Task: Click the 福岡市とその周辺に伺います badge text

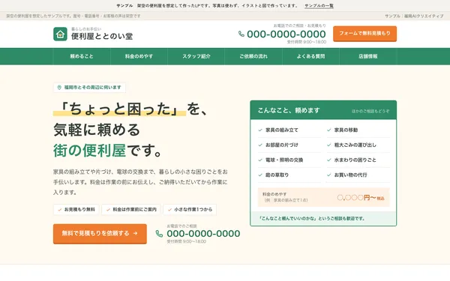Action: click(93, 88)
